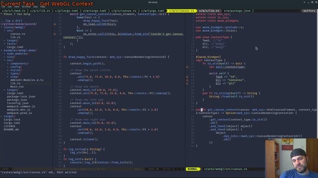The image size is (318, 178).
Task: Open the File menu of the terminal
Action: pyautogui.click(x=3, y=6)
